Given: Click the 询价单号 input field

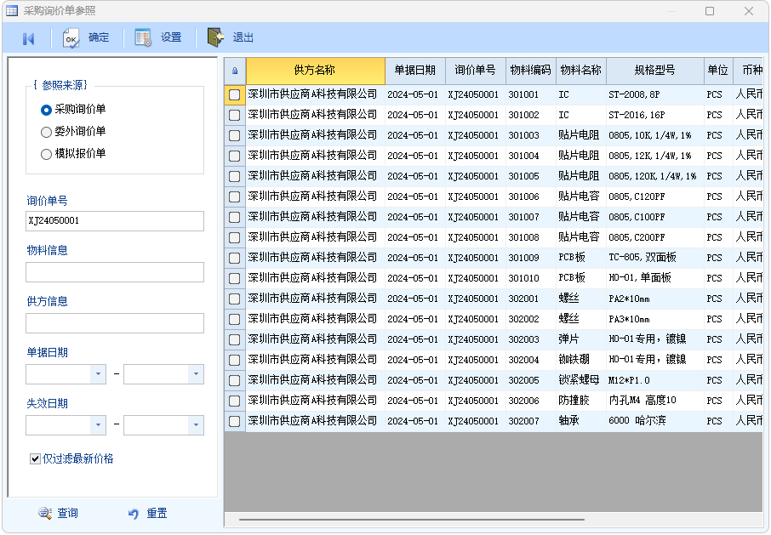Looking at the screenshot, I should pyautogui.click(x=115, y=221).
